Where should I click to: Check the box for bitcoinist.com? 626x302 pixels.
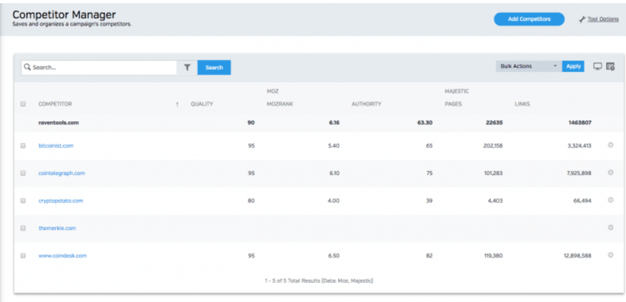[23, 146]
